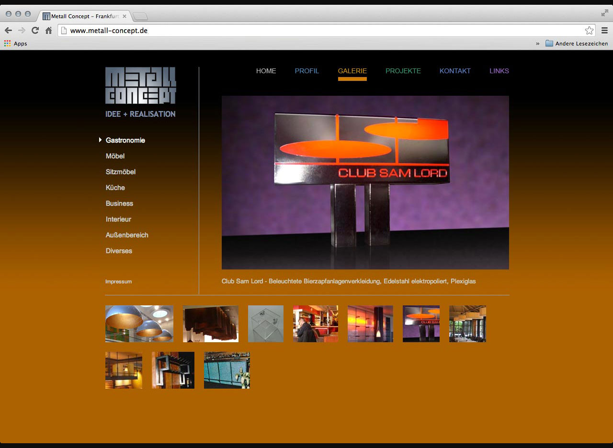
Task: Open the PROFIL menu item
Action: pos(307,71)
